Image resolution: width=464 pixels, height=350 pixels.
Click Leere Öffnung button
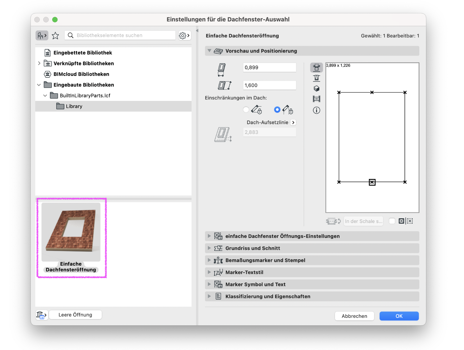[x=75, y=315]
